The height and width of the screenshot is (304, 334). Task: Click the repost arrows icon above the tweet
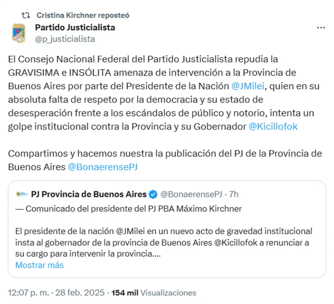tap(26, 15)
